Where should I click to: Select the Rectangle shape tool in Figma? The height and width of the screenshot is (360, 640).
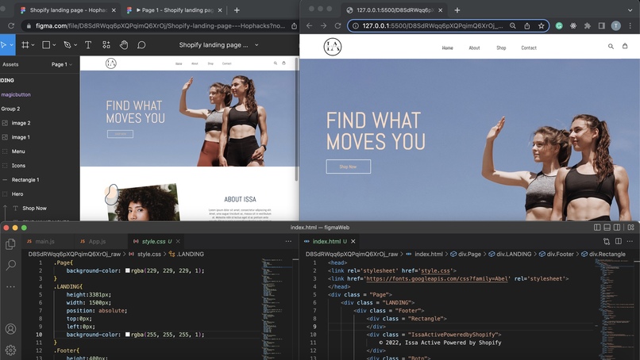click(x=46, y=45)
